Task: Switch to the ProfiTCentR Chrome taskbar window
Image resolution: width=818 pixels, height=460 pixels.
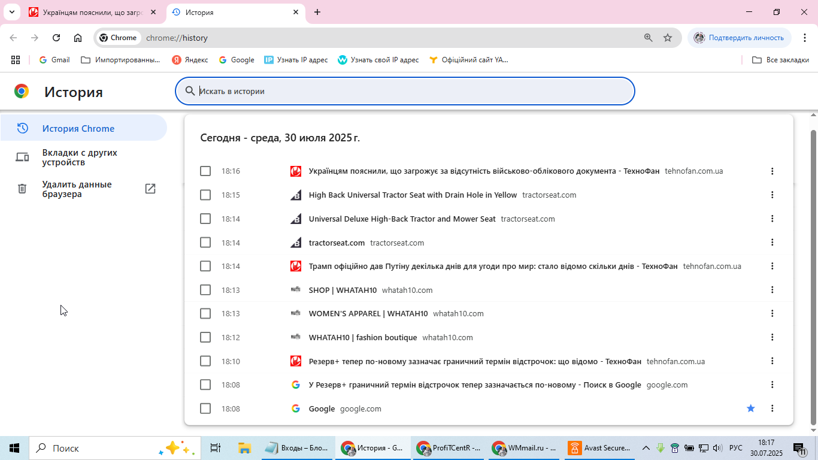Action: pyautogui.click(x=449, y=448)
